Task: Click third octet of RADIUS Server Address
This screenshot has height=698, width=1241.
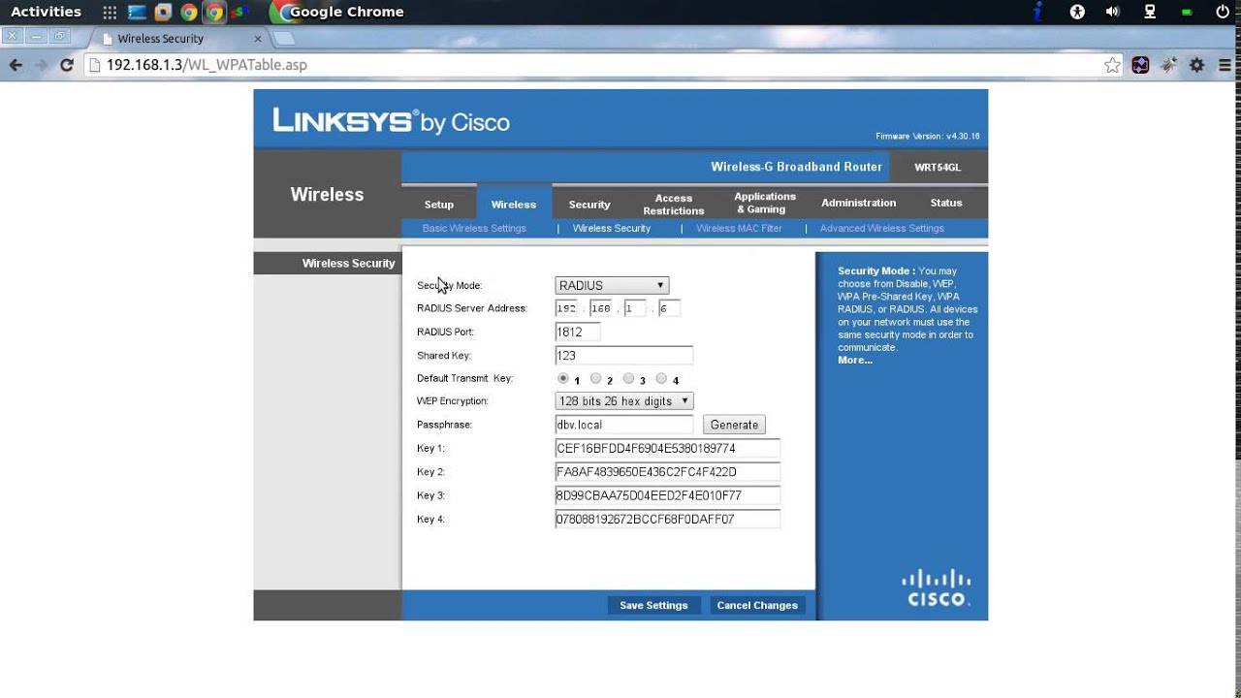Action: pos(635,308)
